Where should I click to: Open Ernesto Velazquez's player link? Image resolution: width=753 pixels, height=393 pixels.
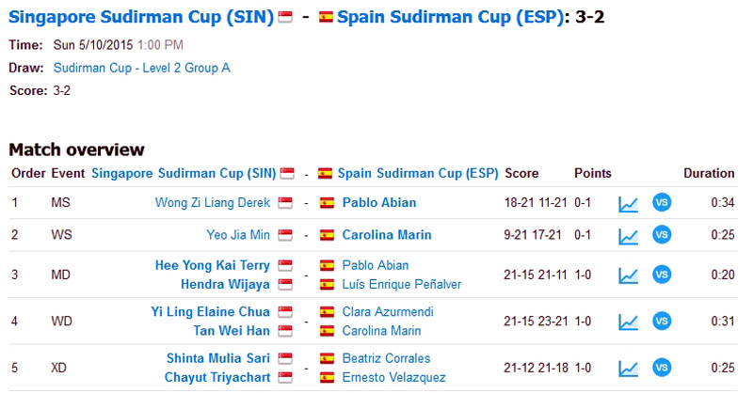point(393,377)
